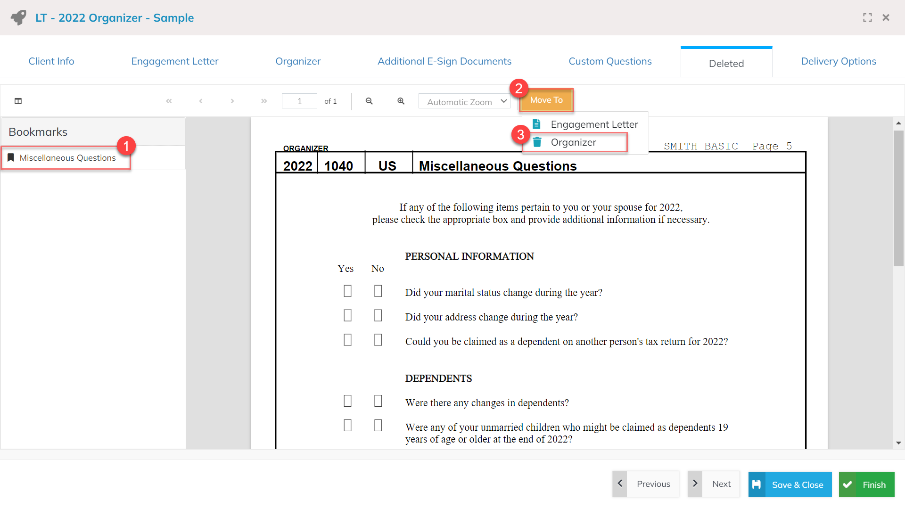Check No for address change question
Viewport: 905px width, 509px height.
tap(378, 316)
